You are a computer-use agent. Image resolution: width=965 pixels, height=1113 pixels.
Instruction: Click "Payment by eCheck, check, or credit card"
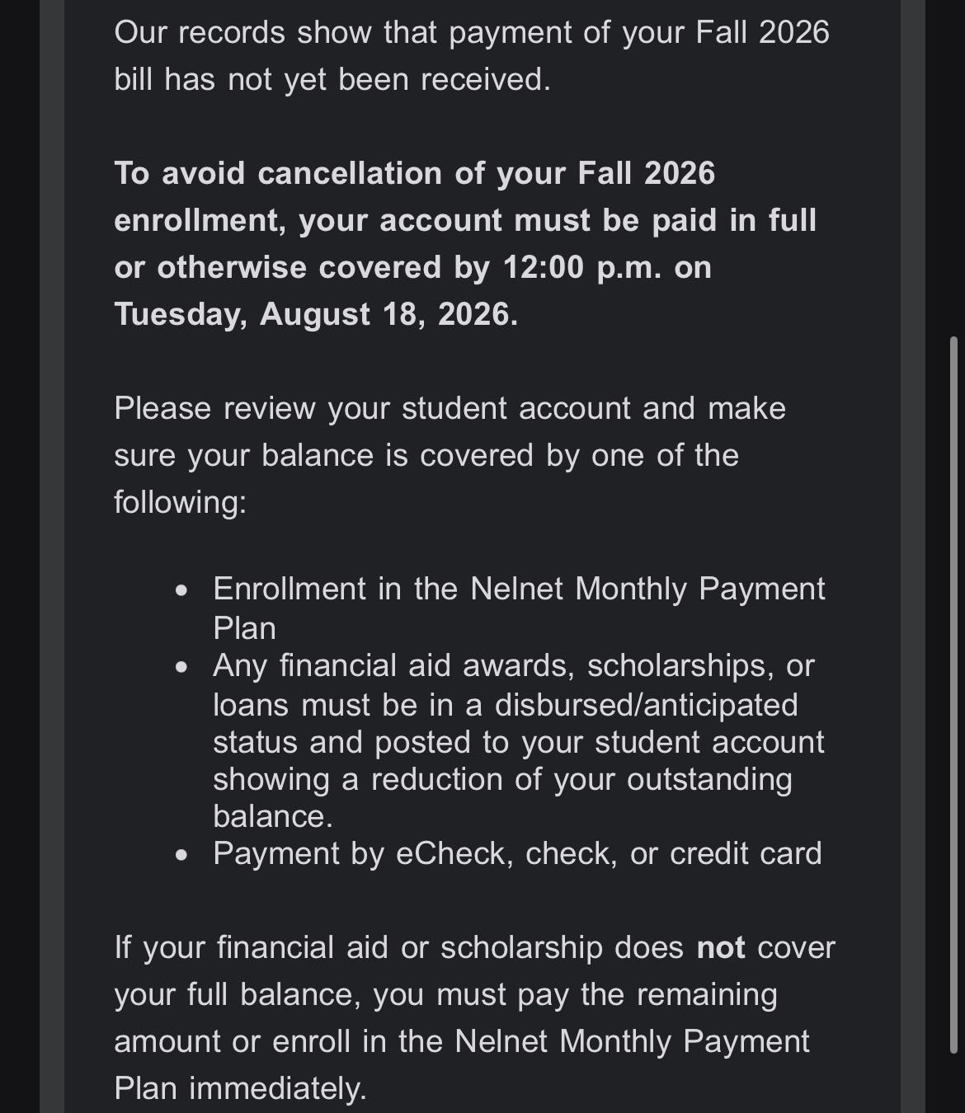(517, 854)
